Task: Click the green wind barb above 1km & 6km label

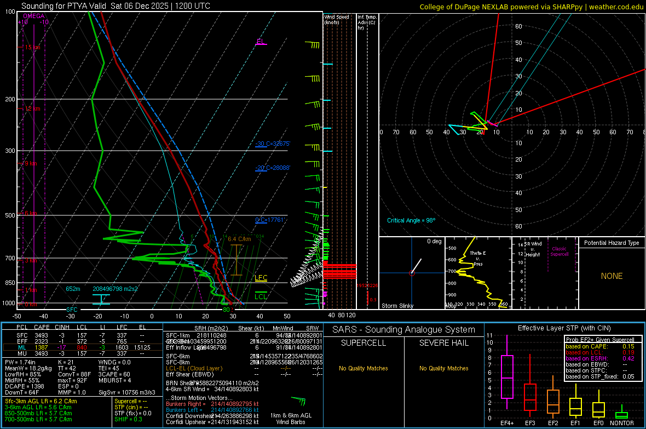Action: [x=298, y=401]
